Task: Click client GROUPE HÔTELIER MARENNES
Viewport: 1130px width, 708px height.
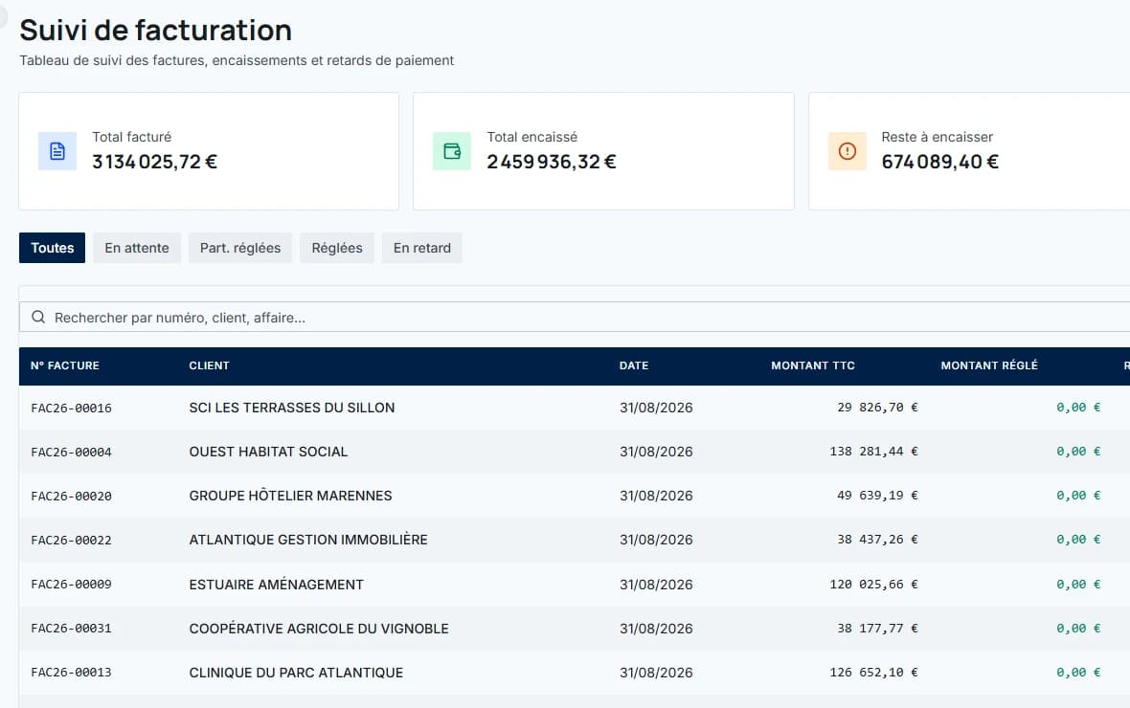Action: coord(290,496)
